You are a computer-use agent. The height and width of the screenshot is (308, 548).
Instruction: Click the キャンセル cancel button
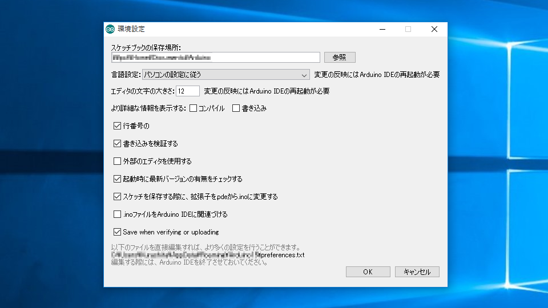click(417, 271)
